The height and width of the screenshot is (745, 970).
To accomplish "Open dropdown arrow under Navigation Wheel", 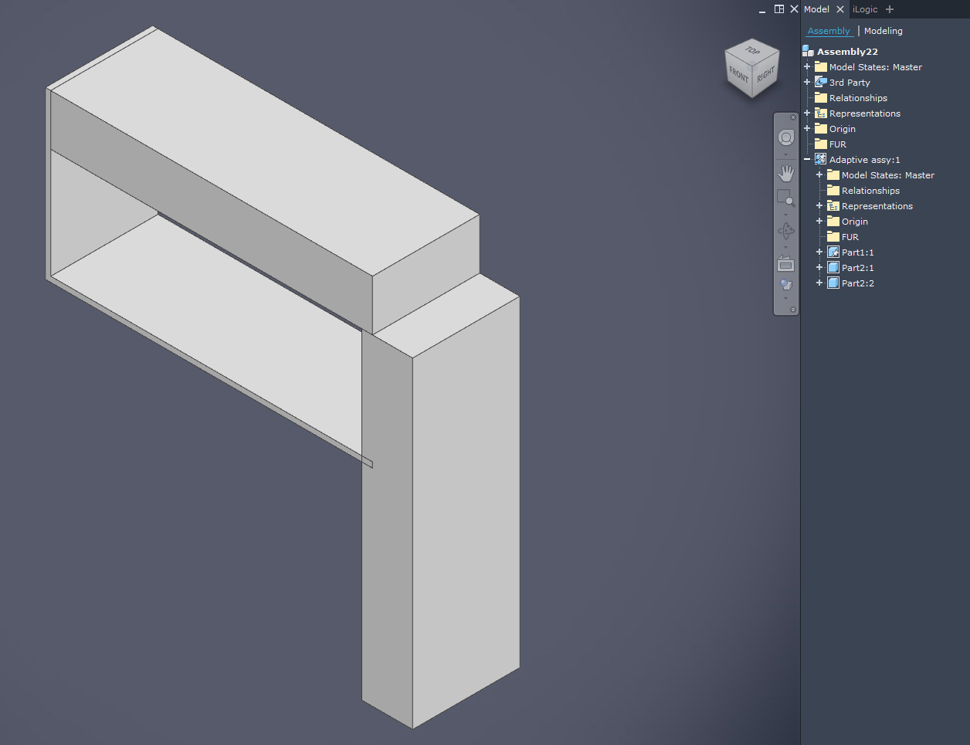I will (786, 154).
